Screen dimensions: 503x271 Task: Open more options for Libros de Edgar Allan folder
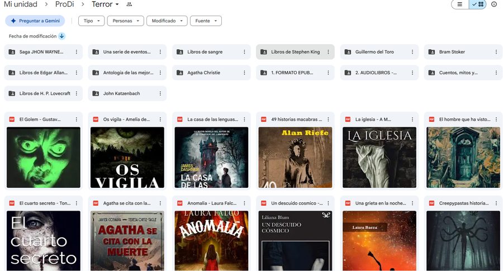[77, 73]
